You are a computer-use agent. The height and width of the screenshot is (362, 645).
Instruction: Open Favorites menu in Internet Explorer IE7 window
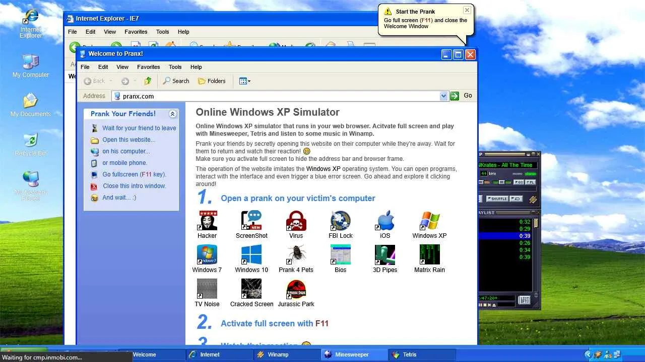(x=136, y=32)
